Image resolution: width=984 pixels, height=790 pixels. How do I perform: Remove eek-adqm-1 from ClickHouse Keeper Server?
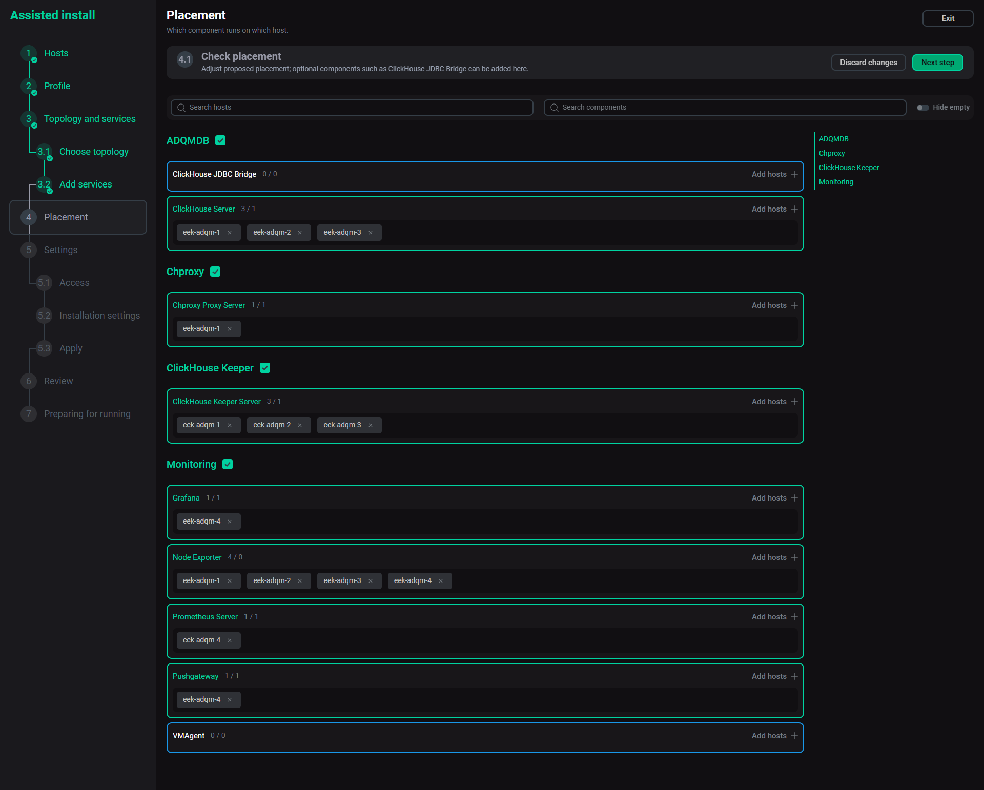pyautogui.click(x=230, y=425)
